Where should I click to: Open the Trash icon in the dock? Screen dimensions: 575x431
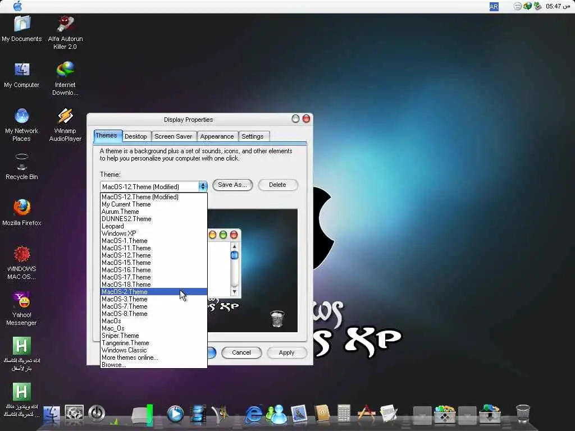523,414
